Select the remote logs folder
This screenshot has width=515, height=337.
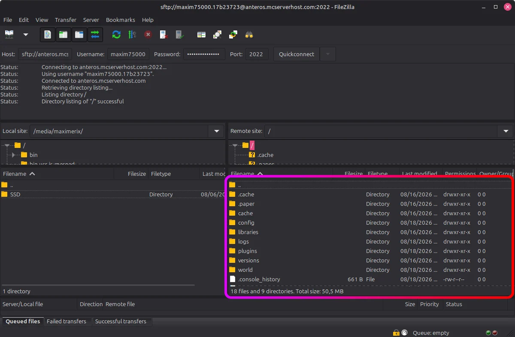tap(370, 241)
